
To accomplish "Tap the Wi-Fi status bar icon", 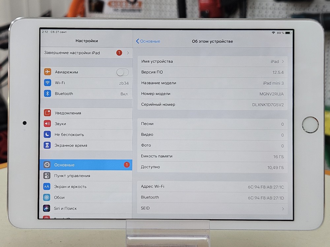I will [x=273, y=33].
